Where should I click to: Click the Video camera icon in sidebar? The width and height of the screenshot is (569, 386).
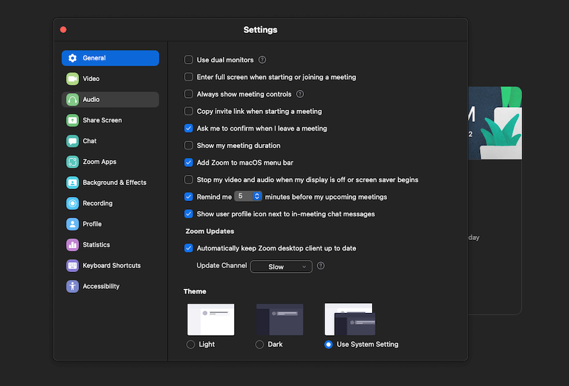pos(72,79)
